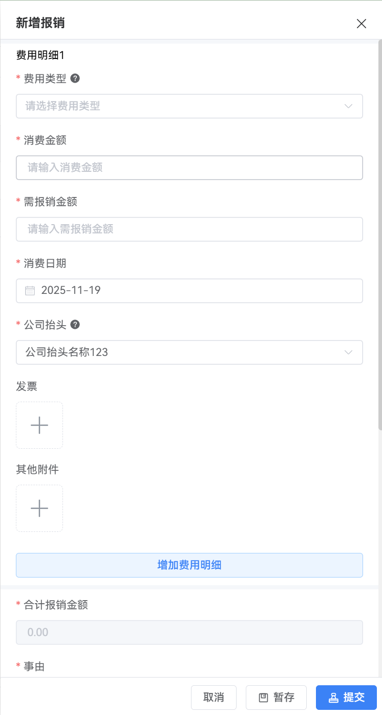
Task: Click the 公司抬头 dropdown chevron arrow
Action: pos(349,352)
